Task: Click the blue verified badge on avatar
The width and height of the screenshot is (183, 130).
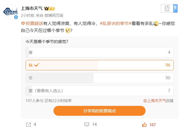Action: click(x=16, y=17)
